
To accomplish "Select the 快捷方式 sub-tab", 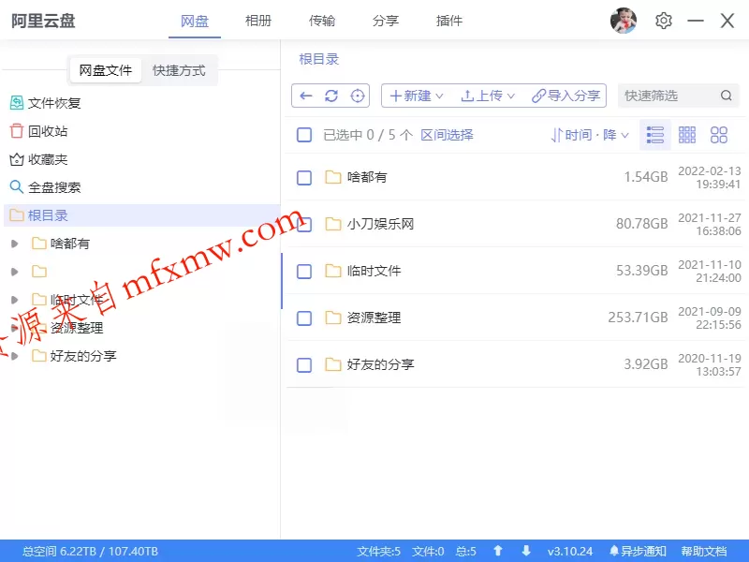I will pyautogui.click(x=179, y=71).
